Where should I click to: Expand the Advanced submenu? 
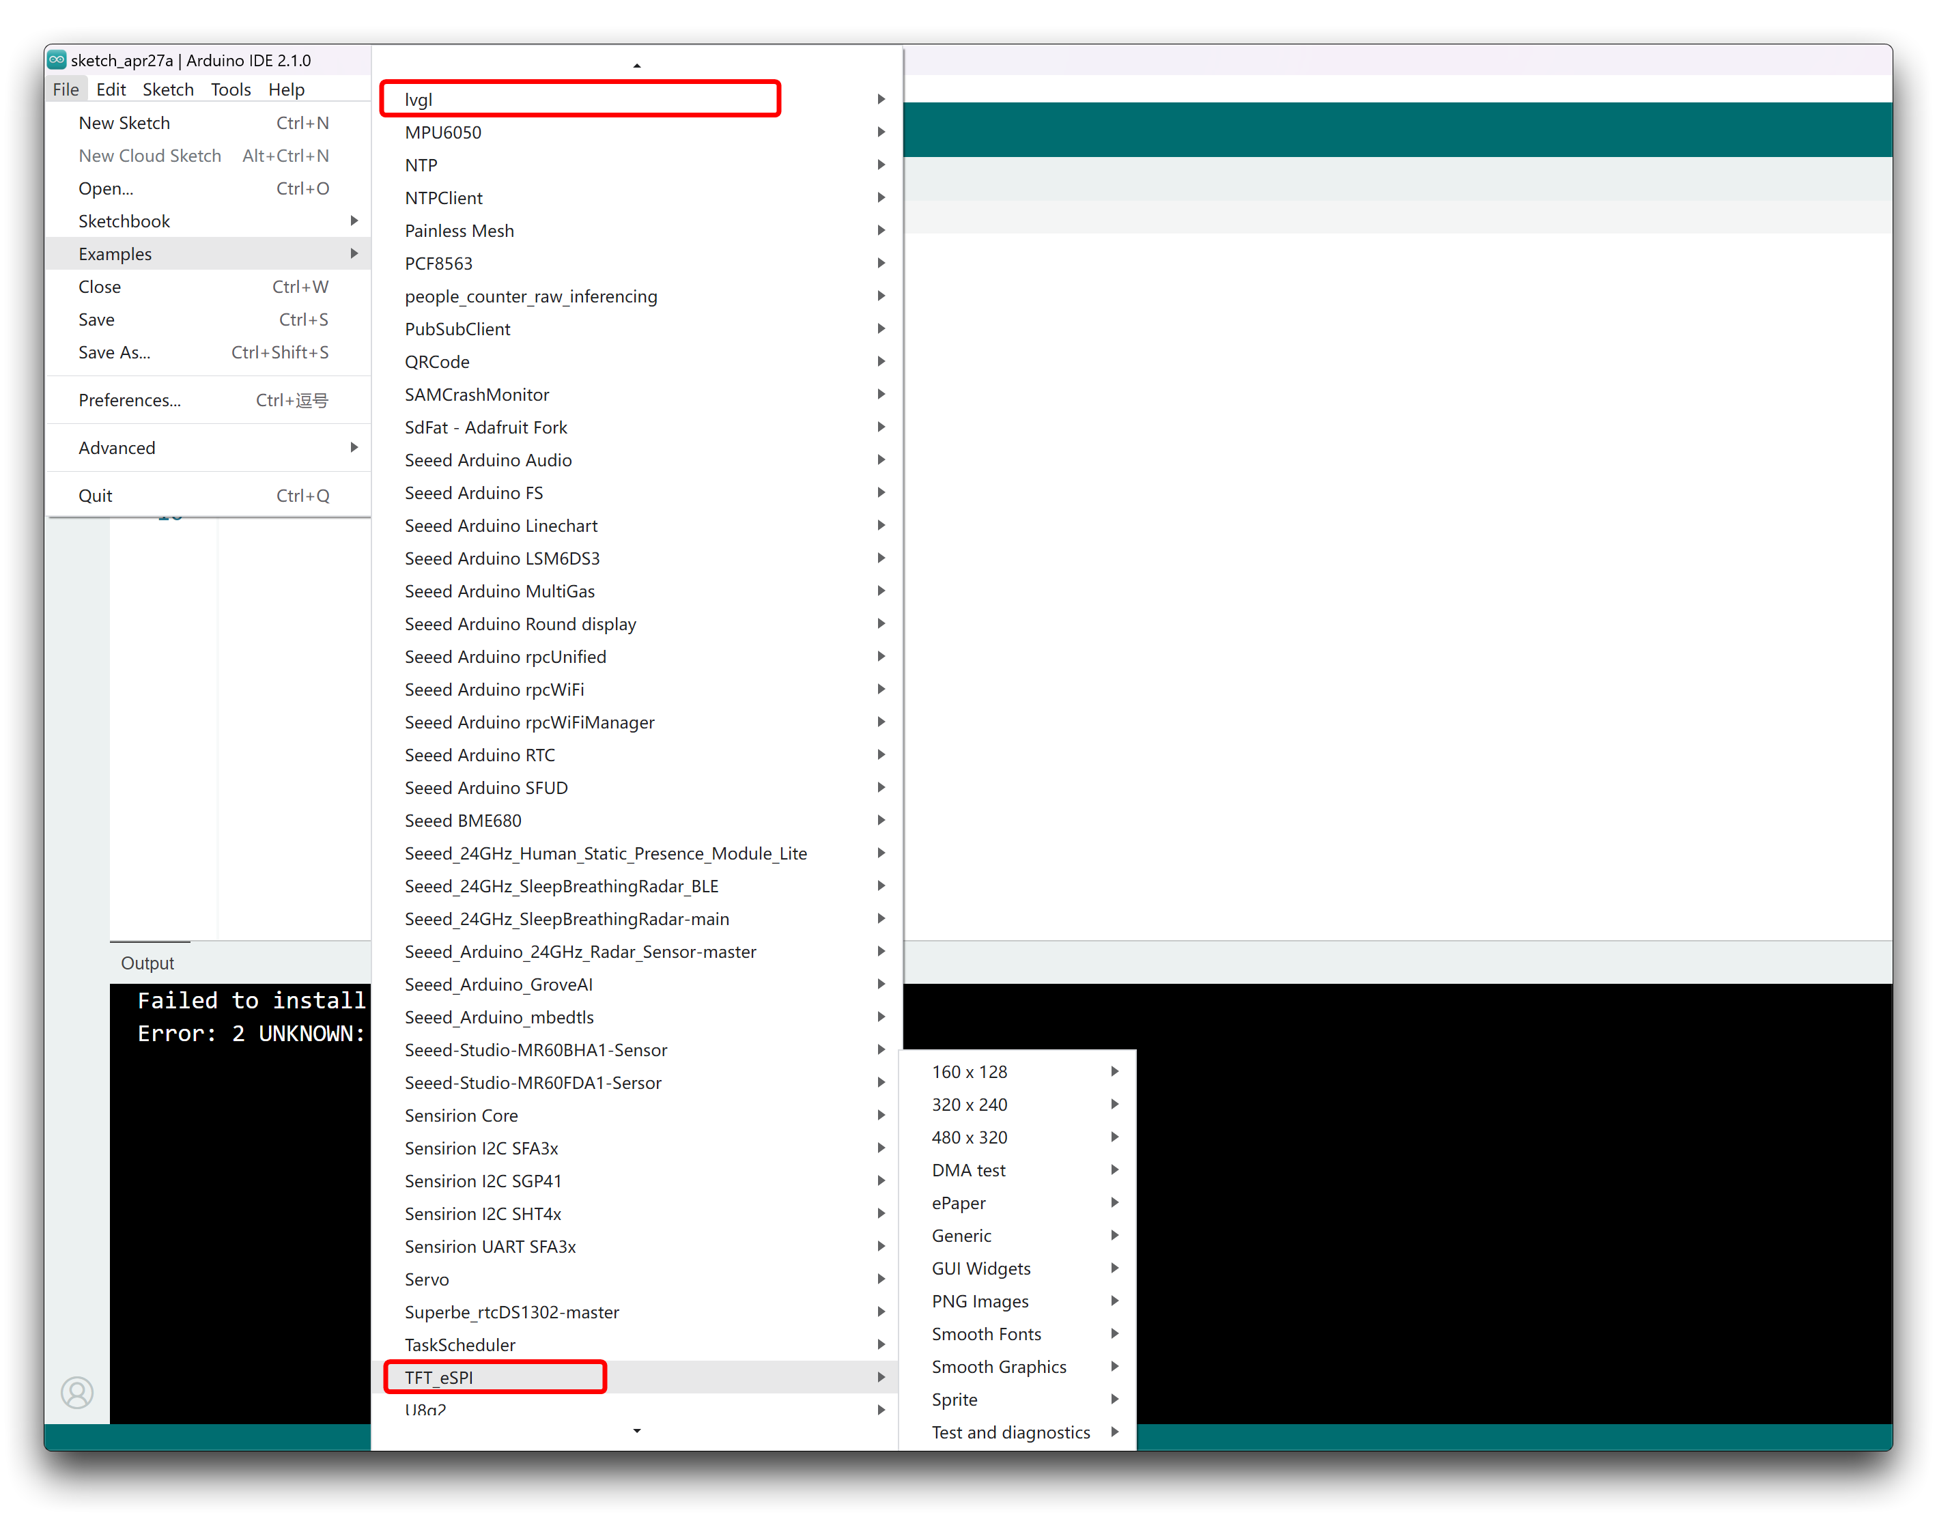coord(209,448)
